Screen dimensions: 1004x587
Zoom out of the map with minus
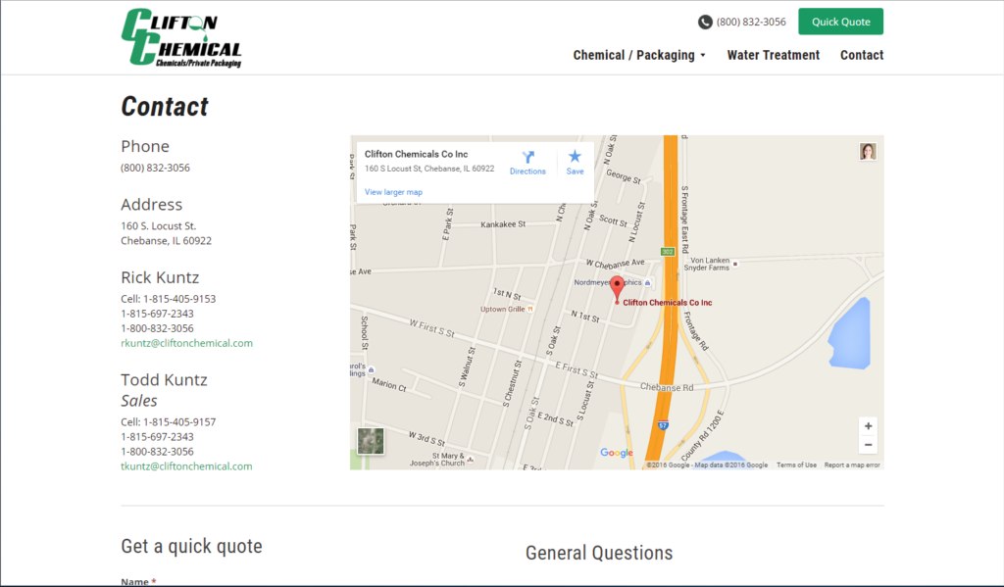[869, 445]
